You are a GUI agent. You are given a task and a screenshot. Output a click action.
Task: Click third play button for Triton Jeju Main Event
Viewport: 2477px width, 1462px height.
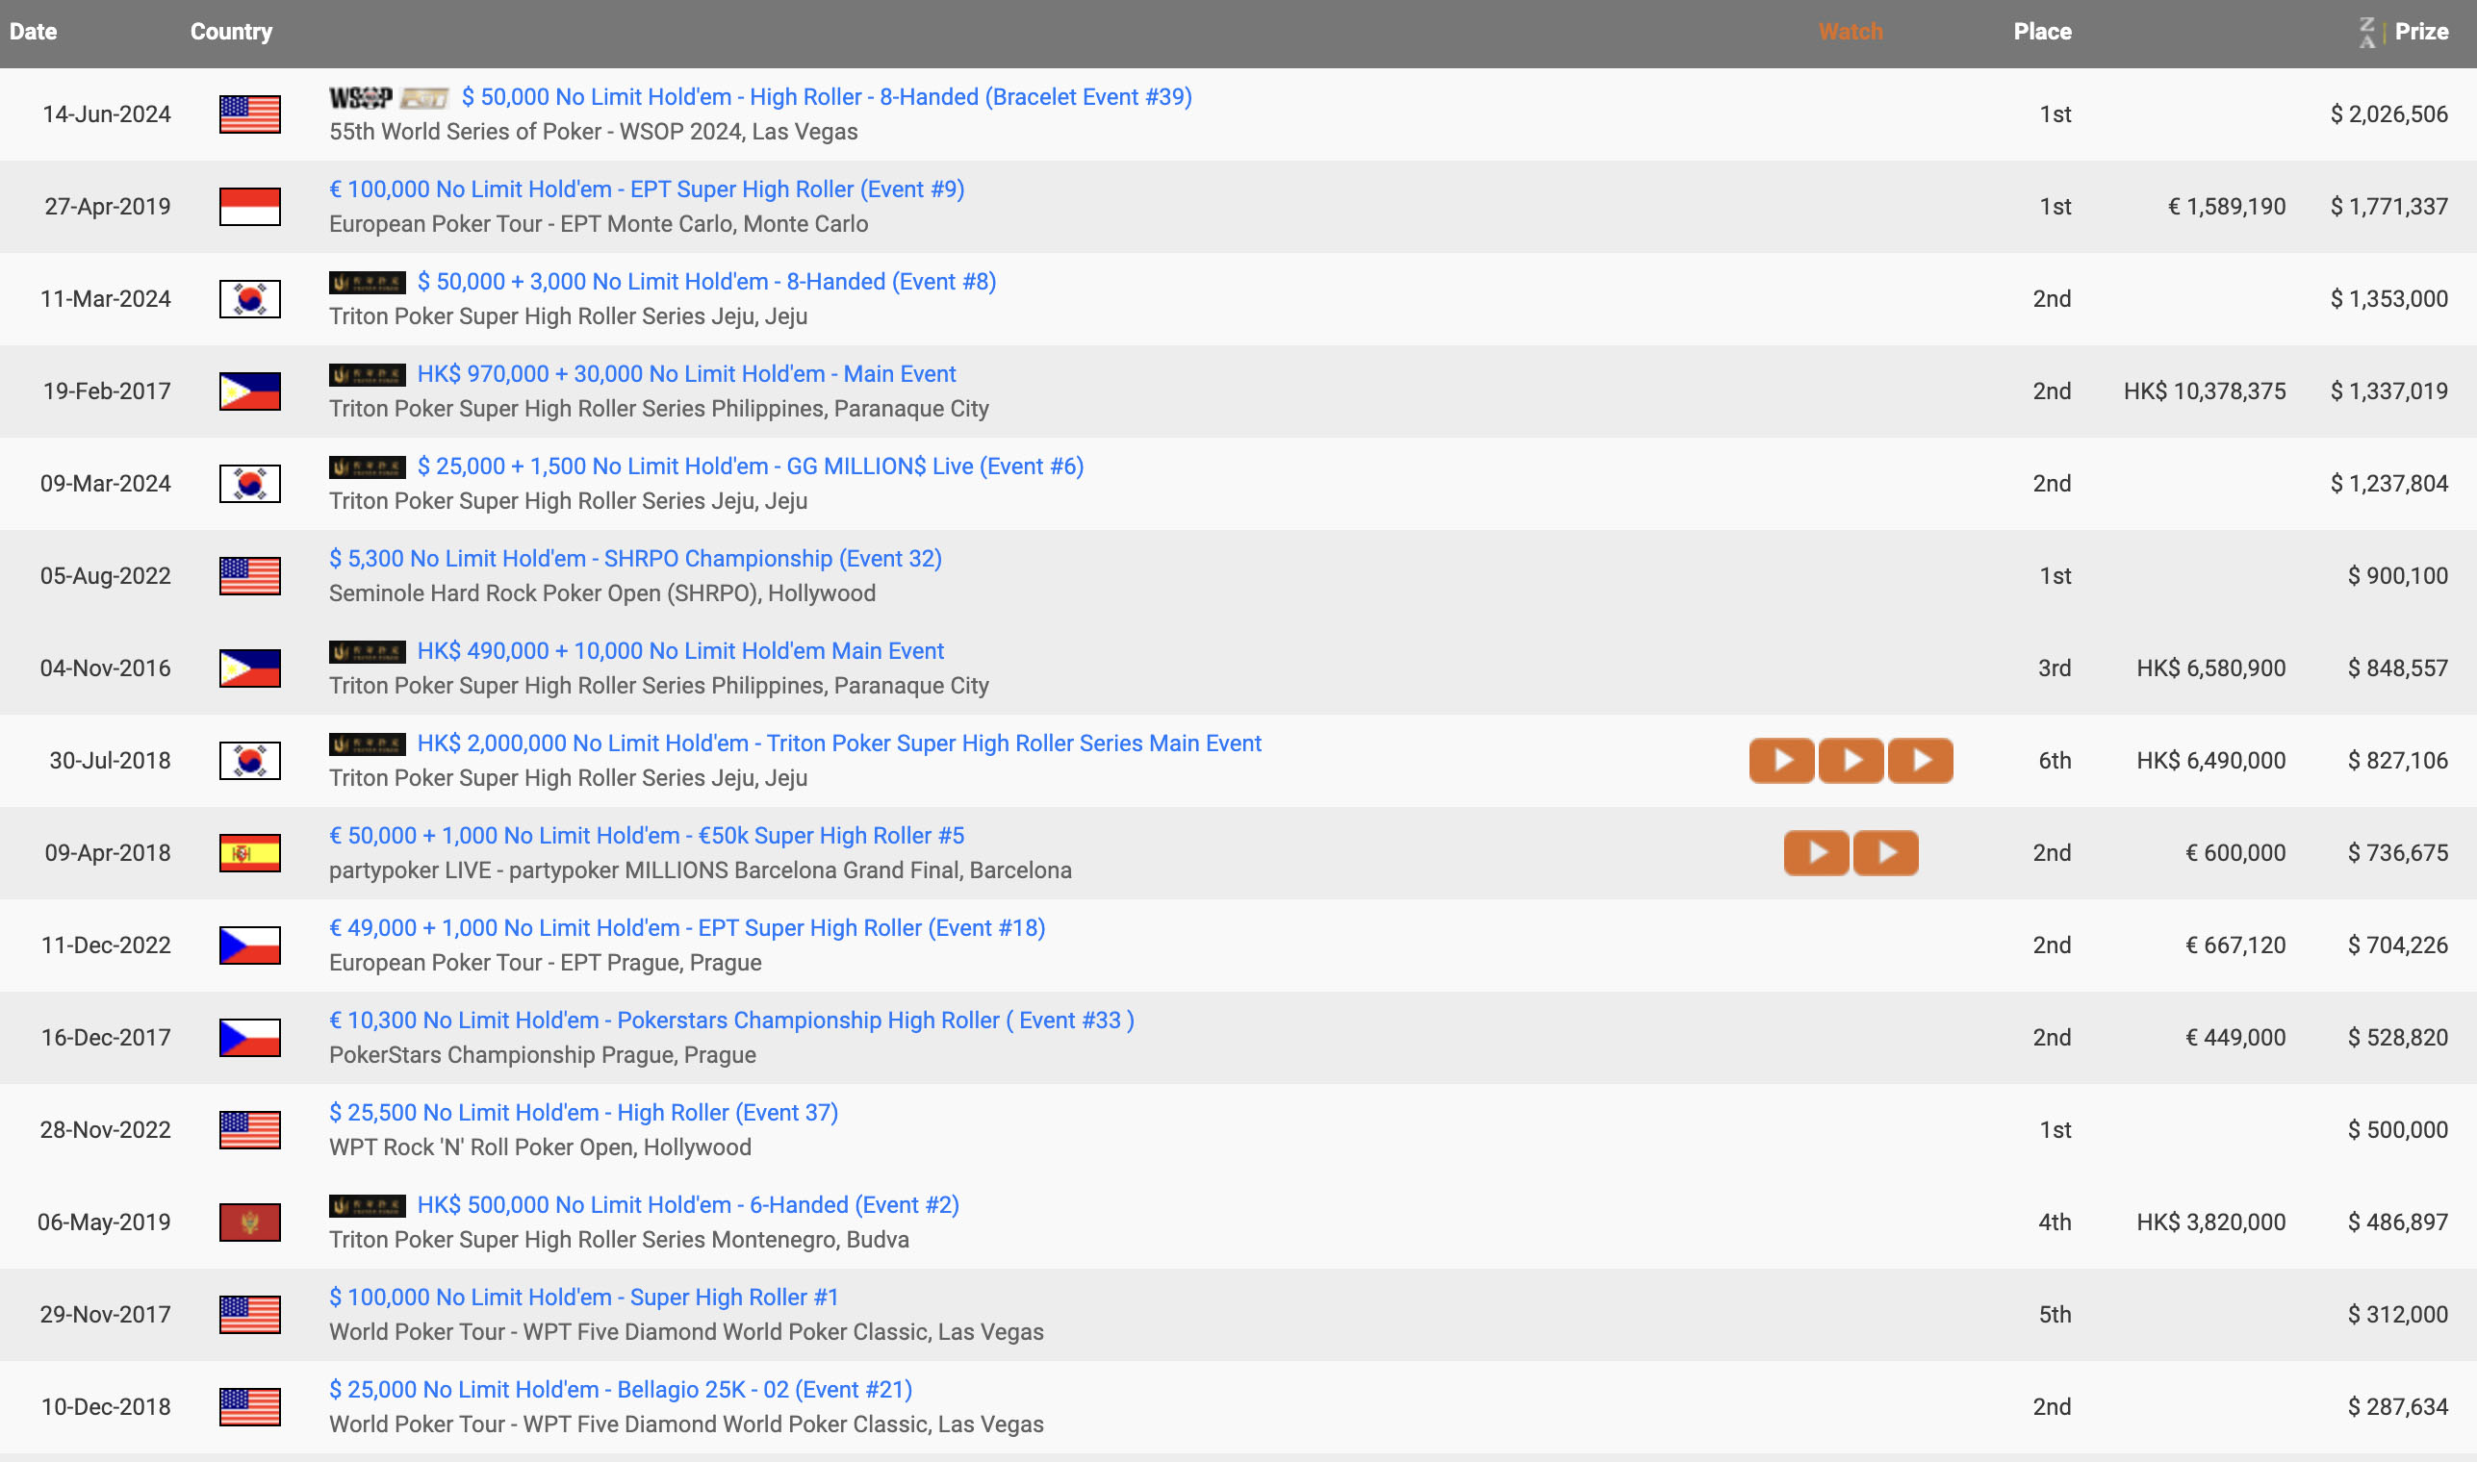pos(1920,761)
